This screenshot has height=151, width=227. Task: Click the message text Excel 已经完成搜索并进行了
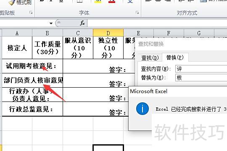pyautogui.click(x=188, y=109)
